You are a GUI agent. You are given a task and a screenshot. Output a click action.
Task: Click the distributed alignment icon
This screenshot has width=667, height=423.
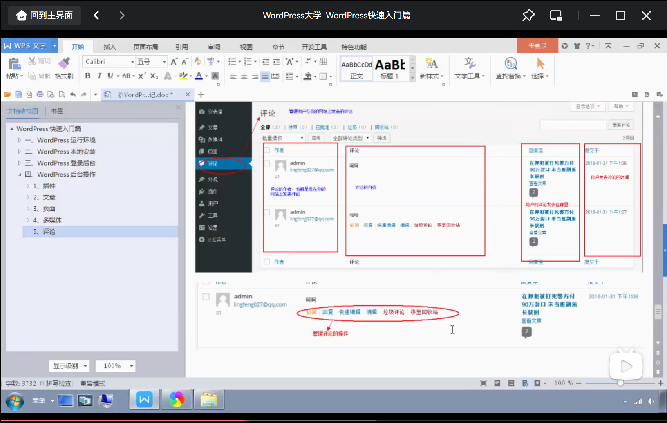(275, 76)
